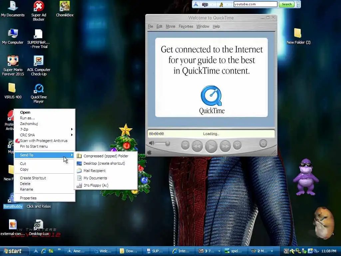Click the AIM running man icon
Viewport: 341px width, 256px height.
click(x=221, y=4)
